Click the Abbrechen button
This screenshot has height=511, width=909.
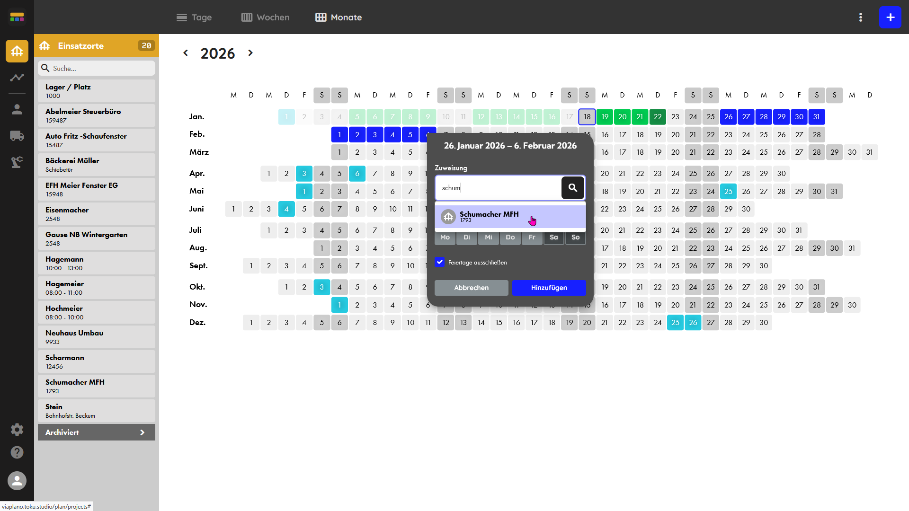point(471,288)
